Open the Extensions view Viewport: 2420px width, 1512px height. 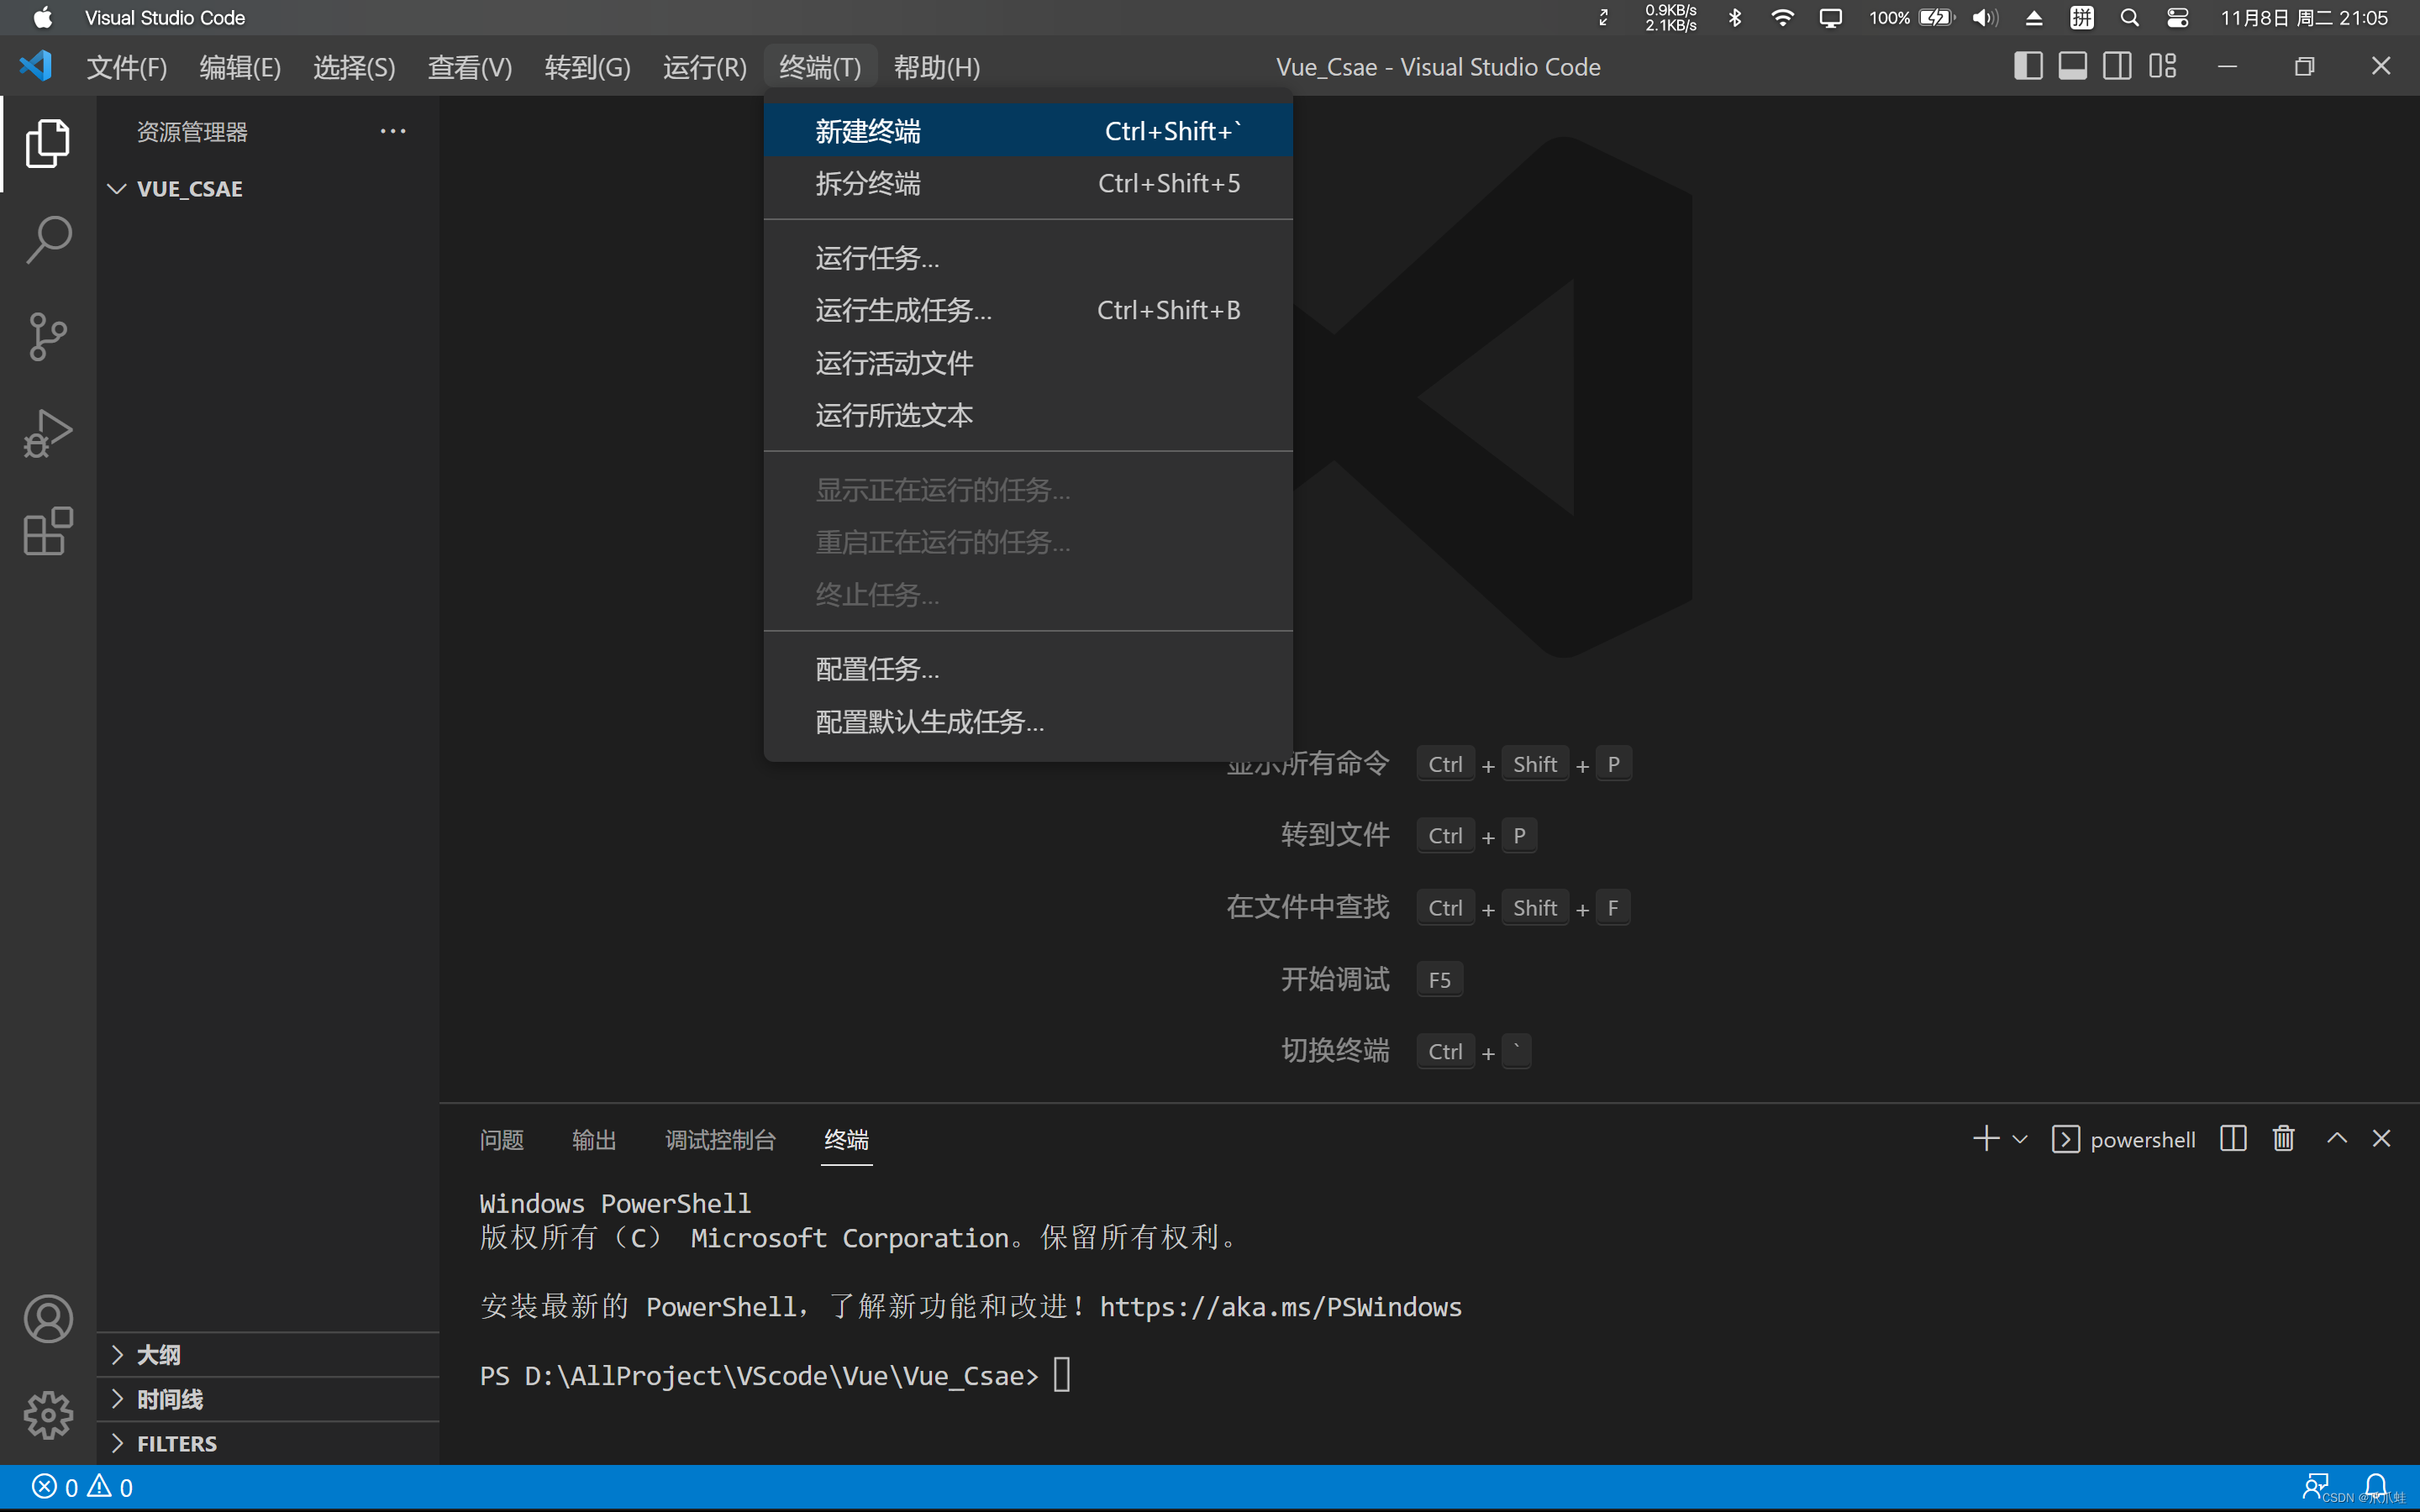tap(47, 530)
